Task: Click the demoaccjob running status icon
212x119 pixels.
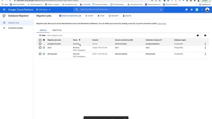Action: tap(44, 54)
